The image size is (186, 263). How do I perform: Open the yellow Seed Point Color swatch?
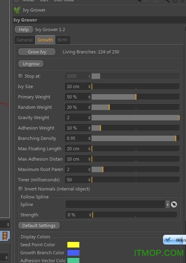(73, 245)
